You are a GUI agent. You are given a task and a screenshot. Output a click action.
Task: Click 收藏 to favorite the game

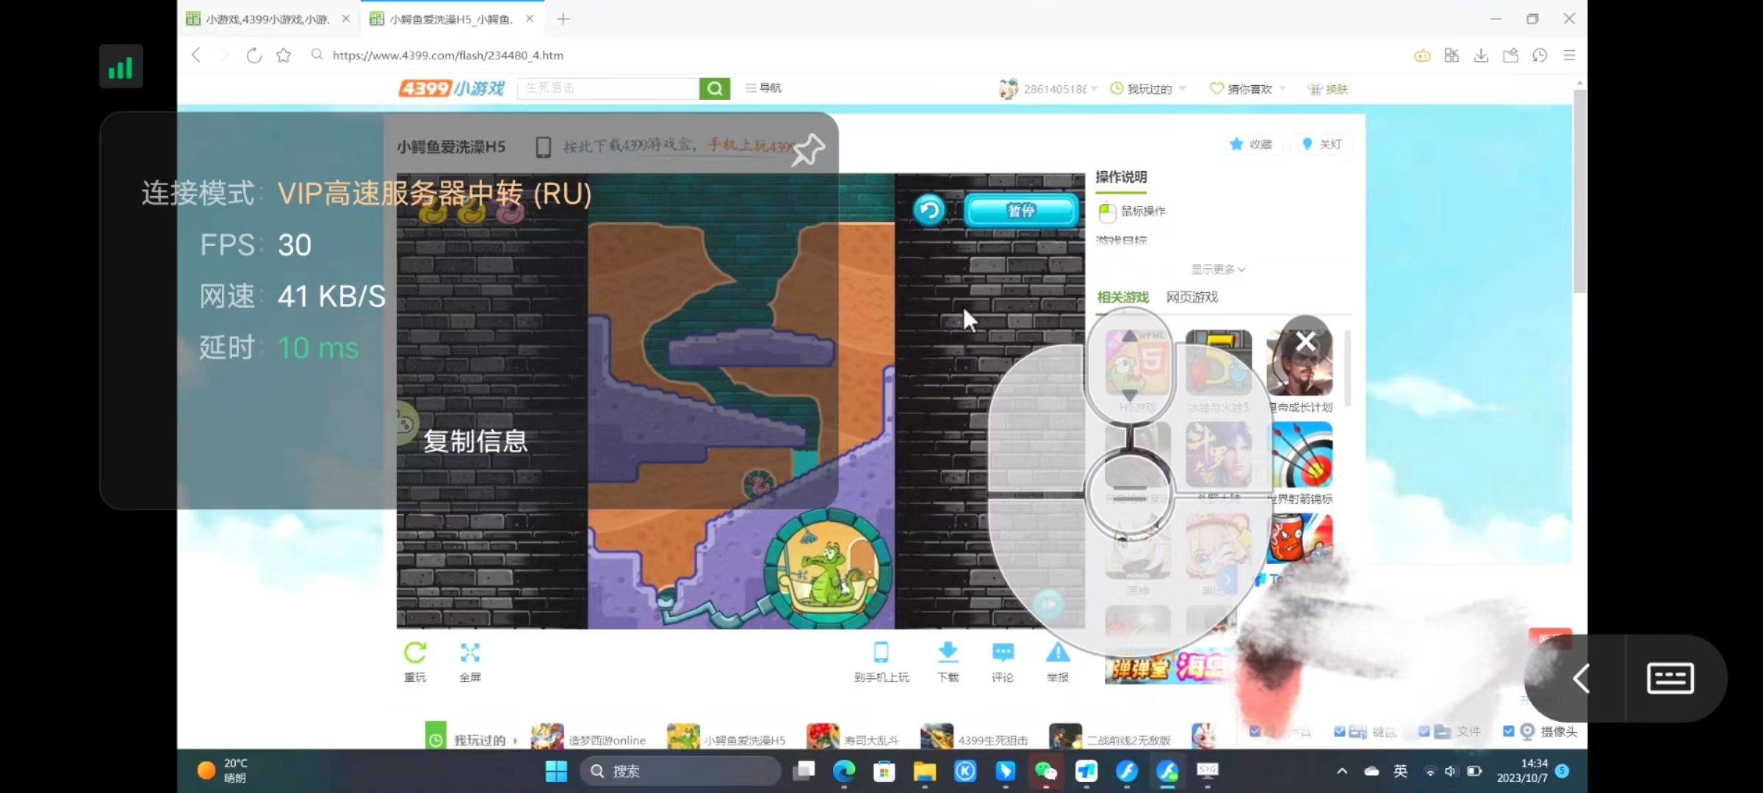tap(1251, 144)
